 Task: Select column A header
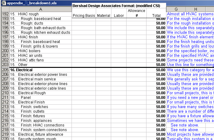41,9
